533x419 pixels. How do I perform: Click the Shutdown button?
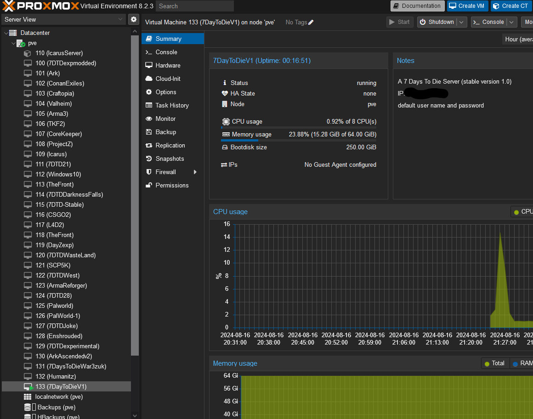[x=437, y=22]
